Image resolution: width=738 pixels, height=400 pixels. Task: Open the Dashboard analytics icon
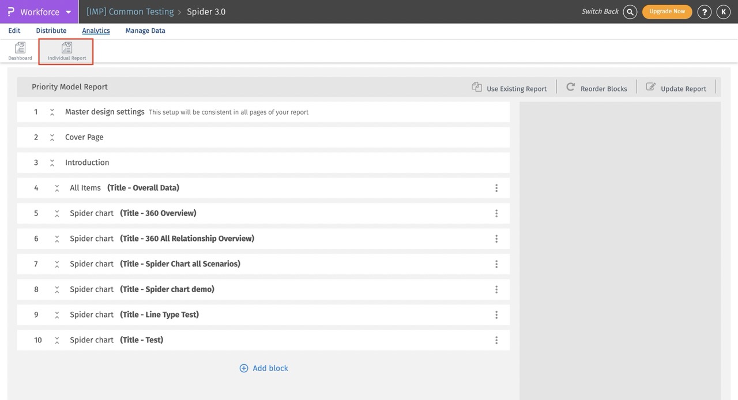[x=20, y=48]
